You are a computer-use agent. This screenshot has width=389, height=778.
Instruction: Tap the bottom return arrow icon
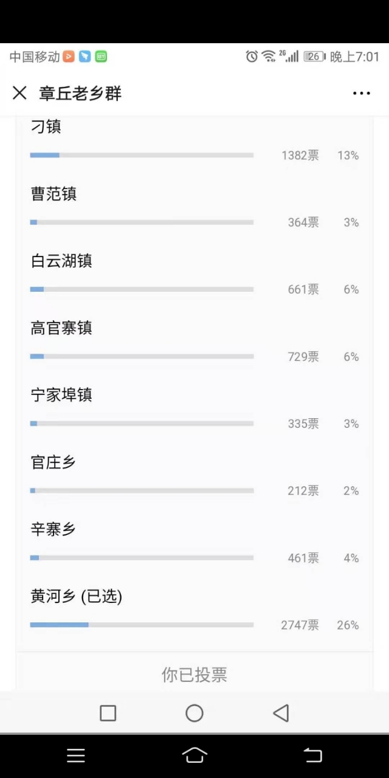tap(312, 756)
